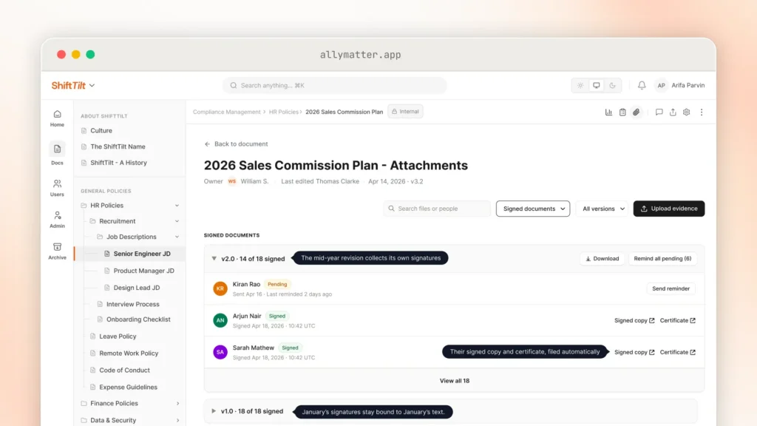Click Sarah Mathew's SA avatar
This screenshot has height=426, width=757.
[220, 352]
